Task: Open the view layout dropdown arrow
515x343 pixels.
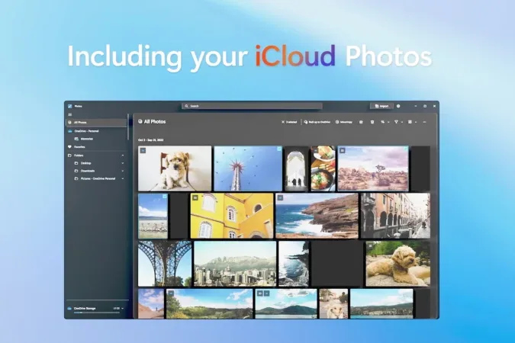Action: [416, 122]
